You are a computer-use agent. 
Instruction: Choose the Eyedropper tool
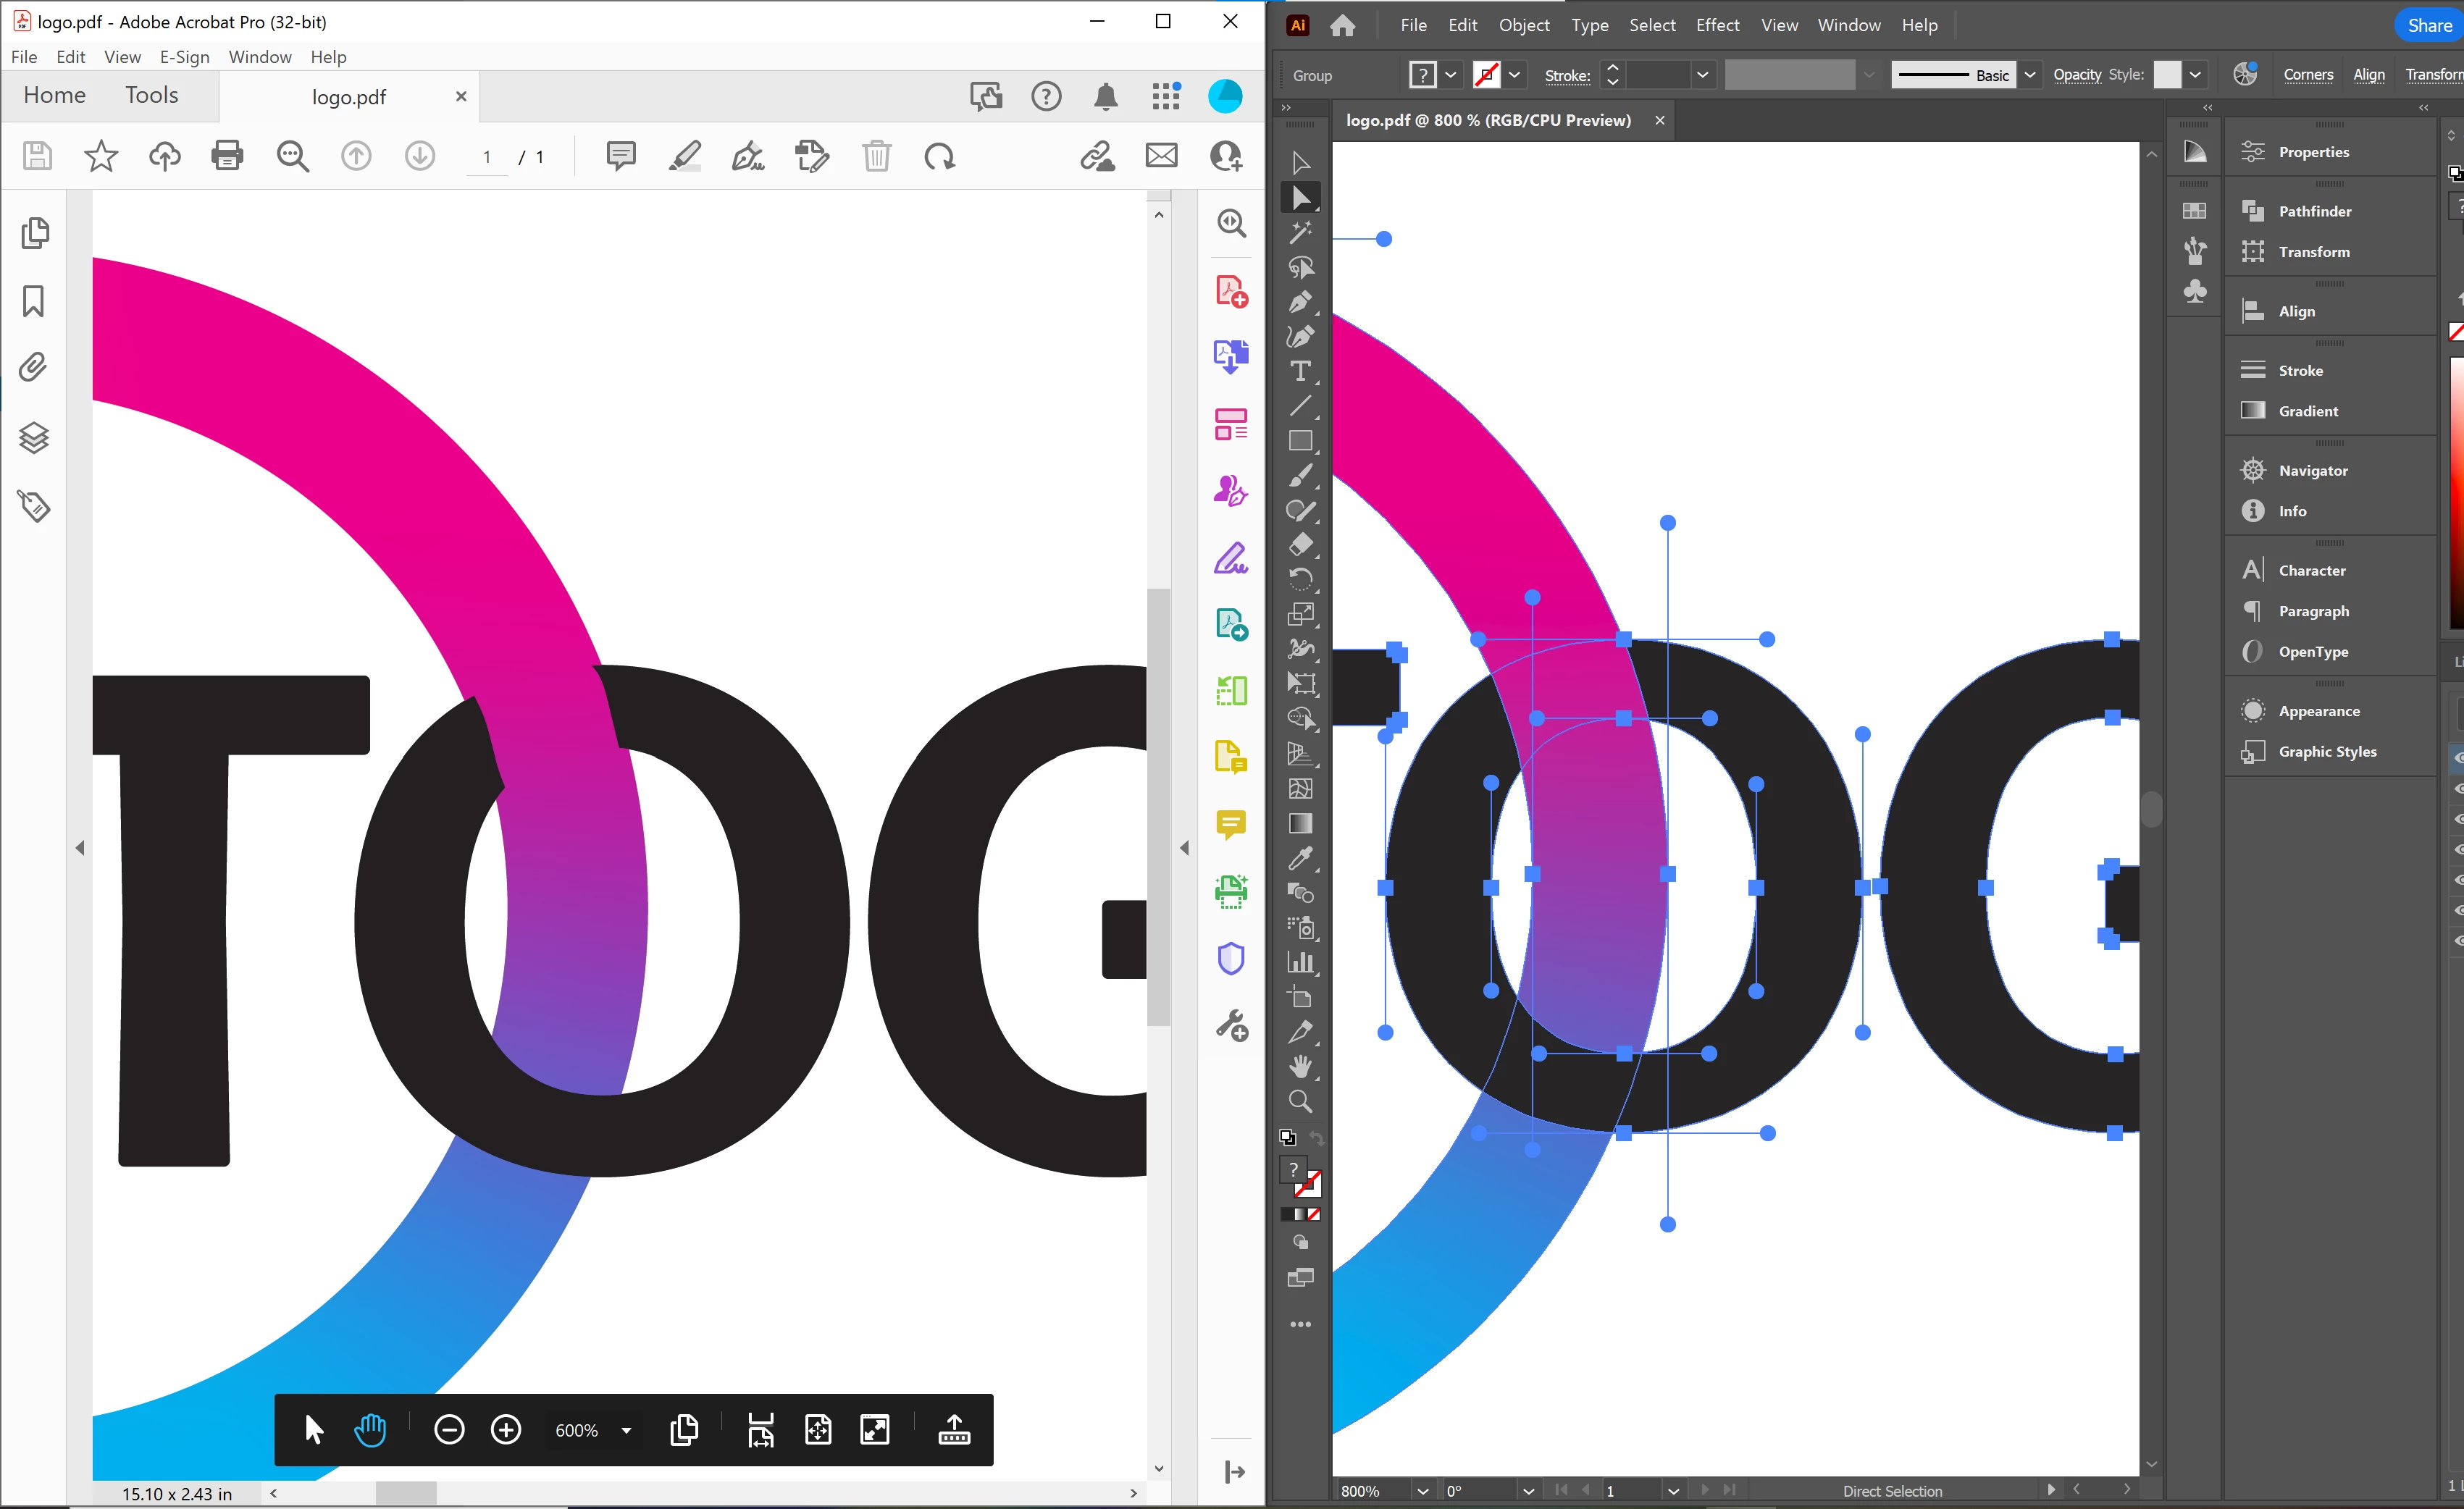click(x=1300, y=859)
